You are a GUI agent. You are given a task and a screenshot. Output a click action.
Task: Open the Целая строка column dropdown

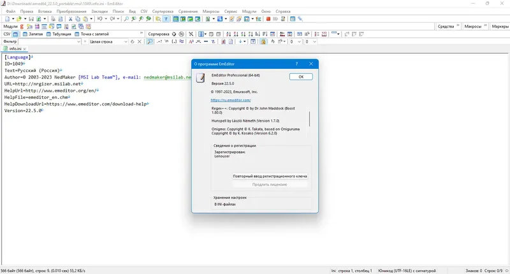tap(126, 41)
